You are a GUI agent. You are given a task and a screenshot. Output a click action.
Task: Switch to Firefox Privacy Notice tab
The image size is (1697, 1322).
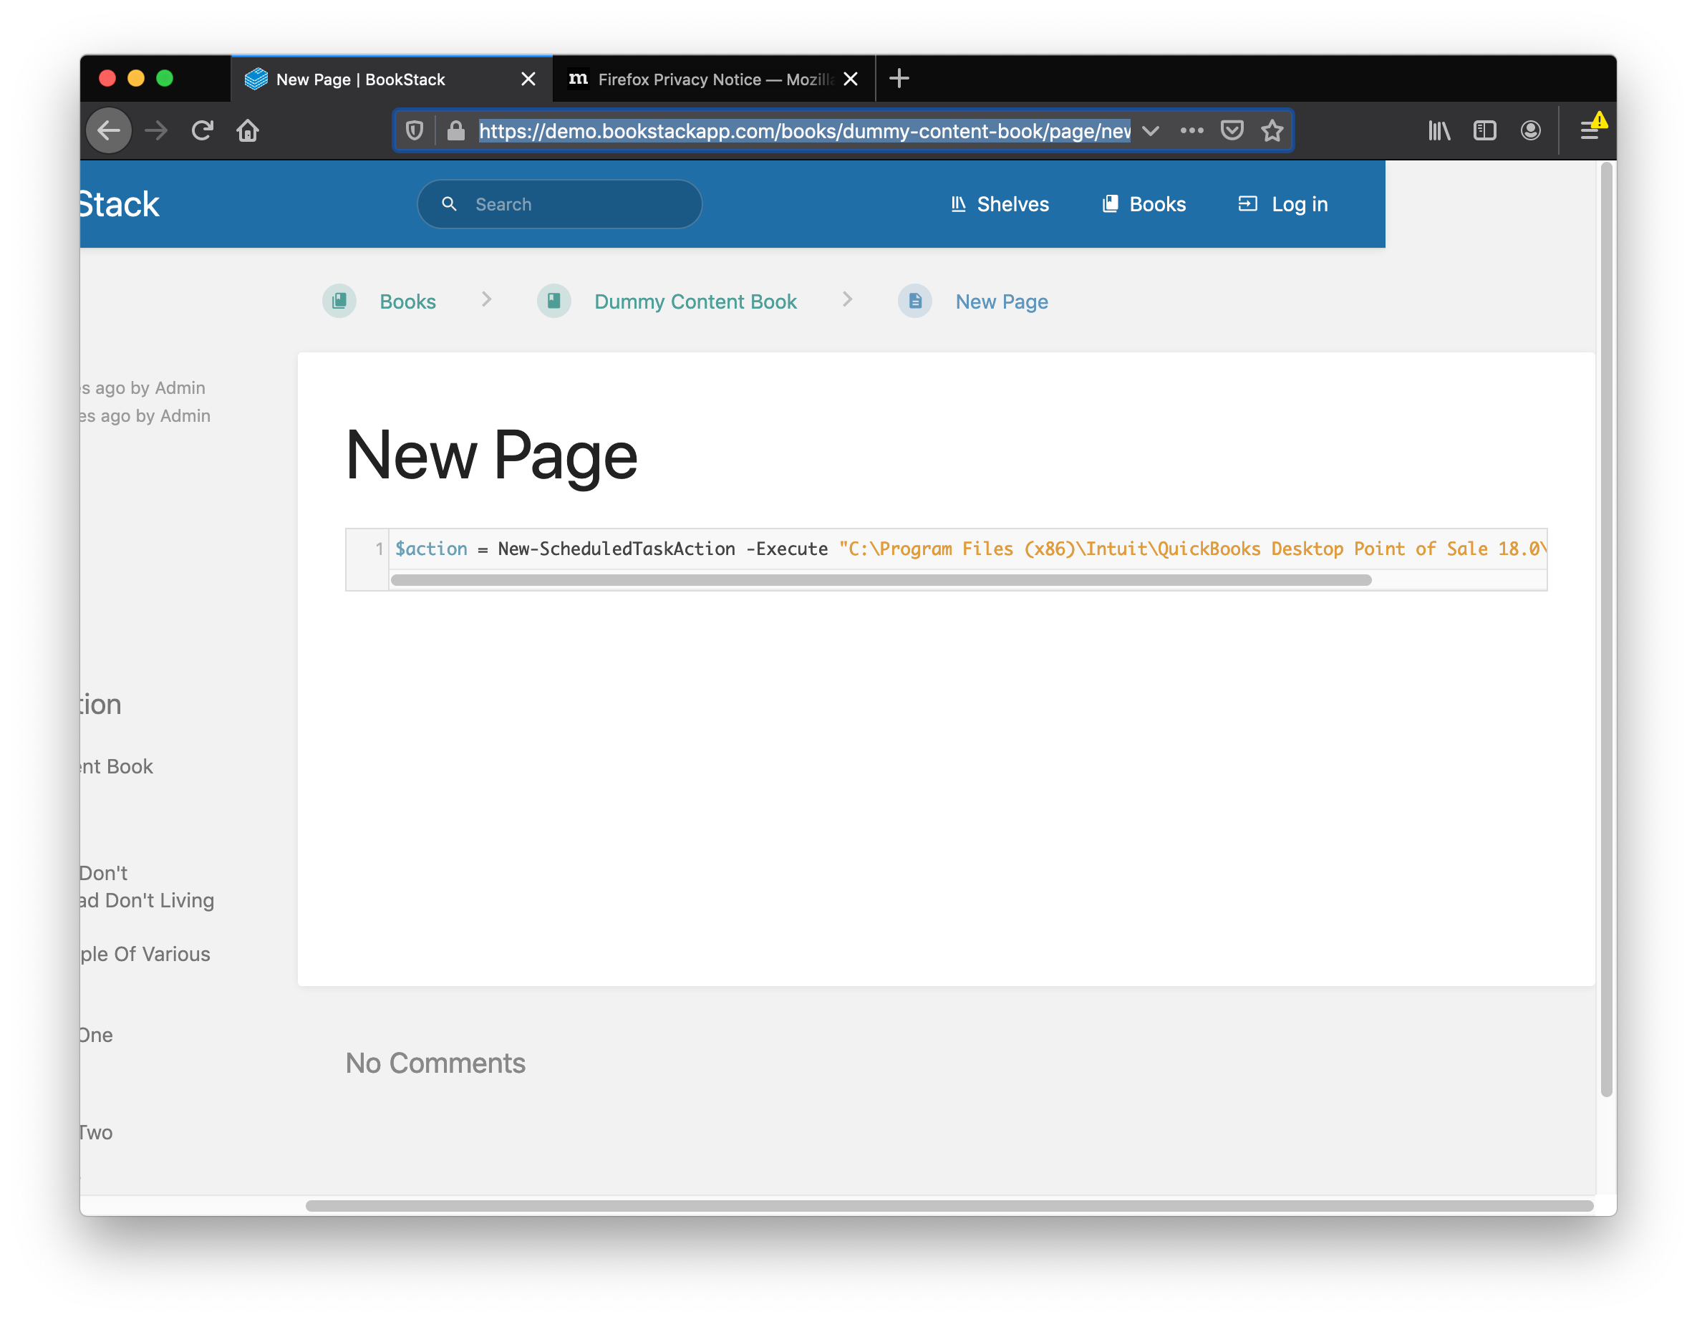[700, 79]
